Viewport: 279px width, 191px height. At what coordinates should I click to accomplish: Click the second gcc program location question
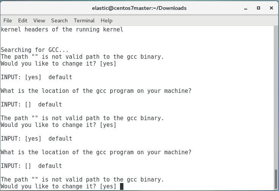click(96, 152)
